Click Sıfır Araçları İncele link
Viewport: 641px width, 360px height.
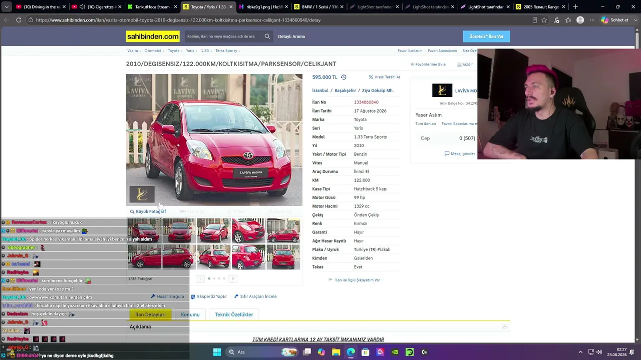255,296
